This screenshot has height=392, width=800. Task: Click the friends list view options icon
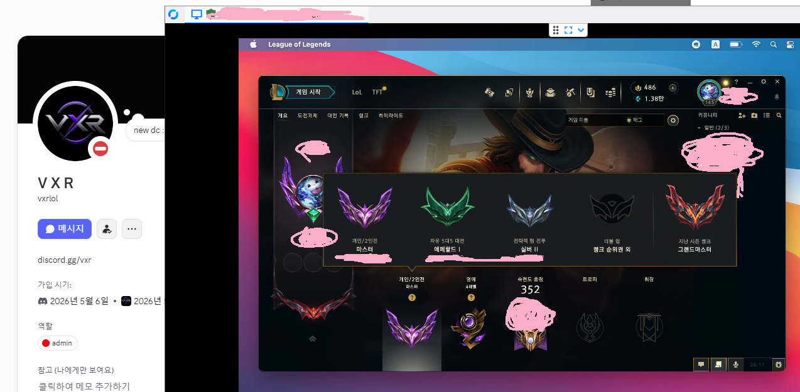click(x=767, y=115)
